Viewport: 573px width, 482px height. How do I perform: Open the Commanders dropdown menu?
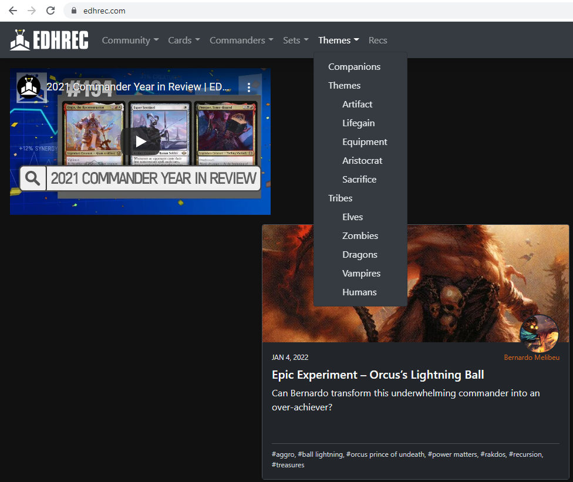pos(241,40)
